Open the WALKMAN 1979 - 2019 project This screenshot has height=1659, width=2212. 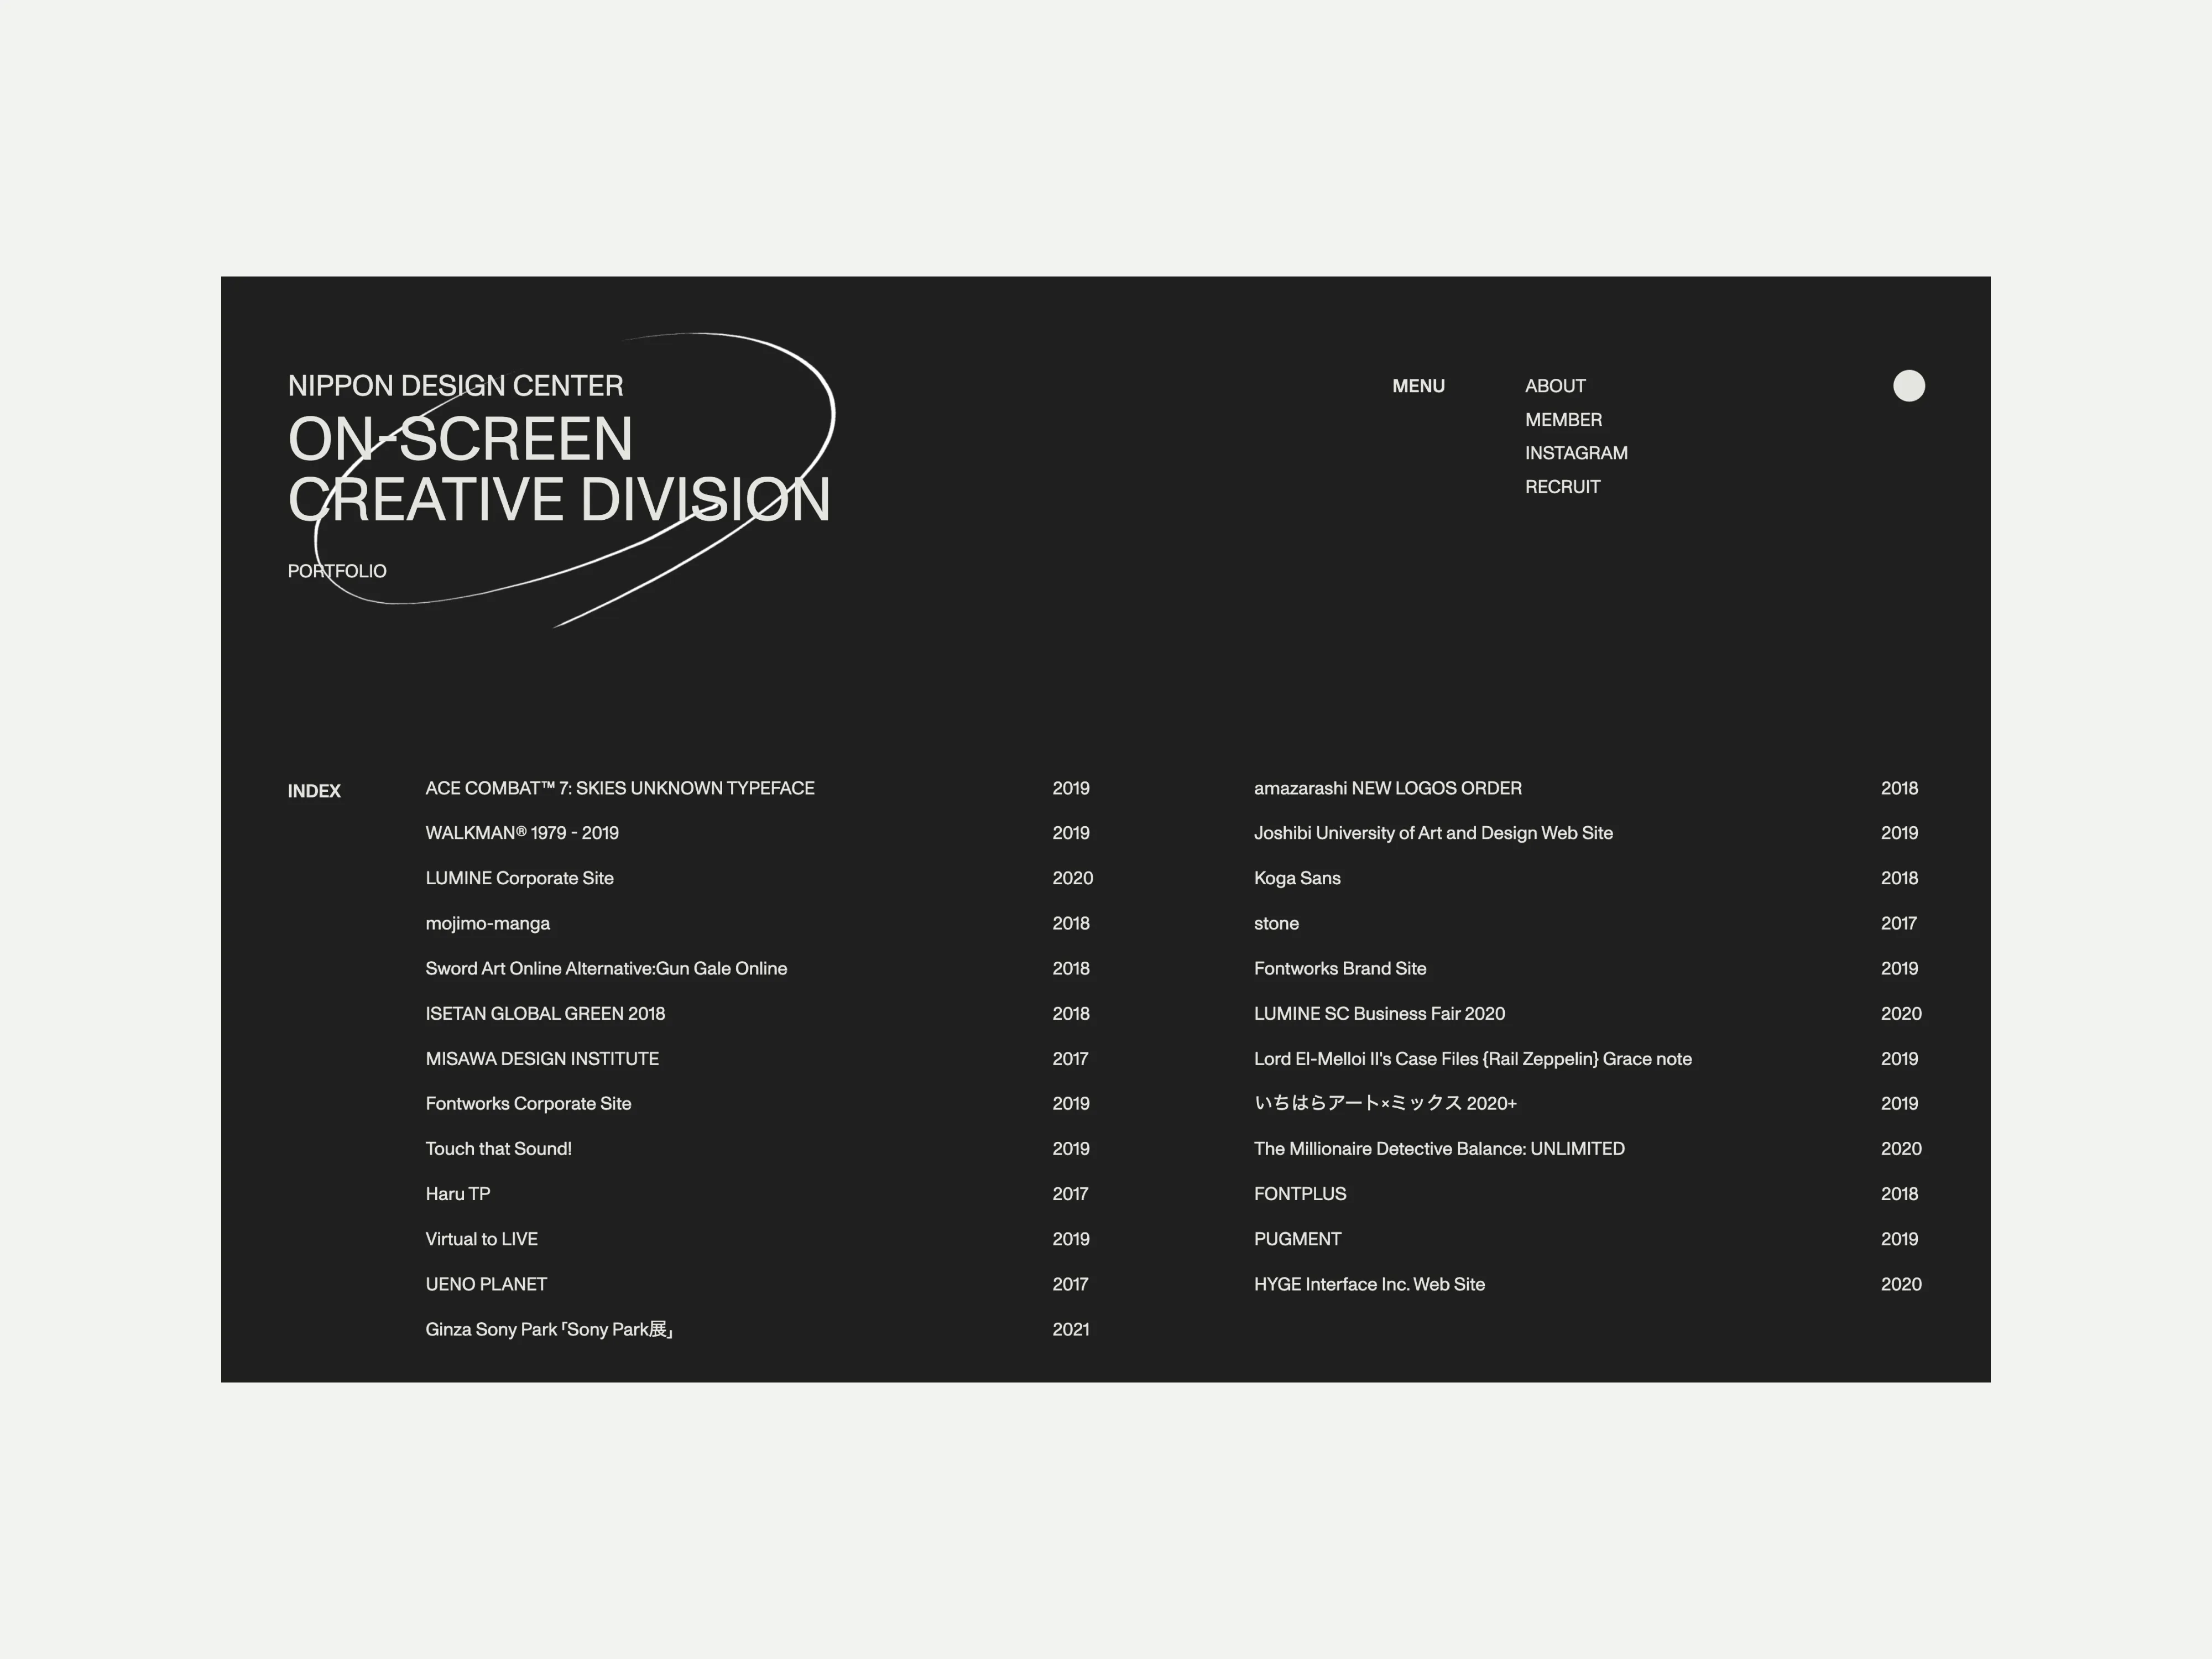[521, 833]
